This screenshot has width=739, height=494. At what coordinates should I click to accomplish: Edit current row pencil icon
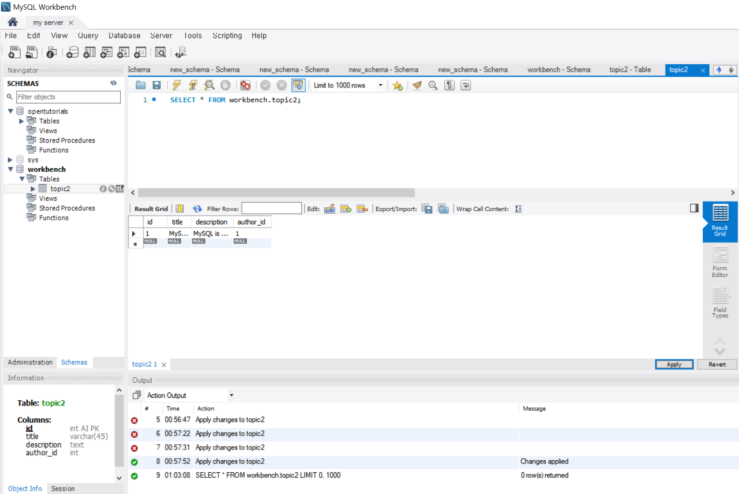(x=329, y=208)
